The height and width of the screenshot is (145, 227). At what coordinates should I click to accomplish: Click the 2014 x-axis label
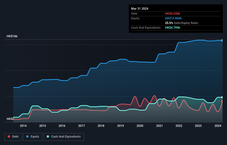pos(23,126)
